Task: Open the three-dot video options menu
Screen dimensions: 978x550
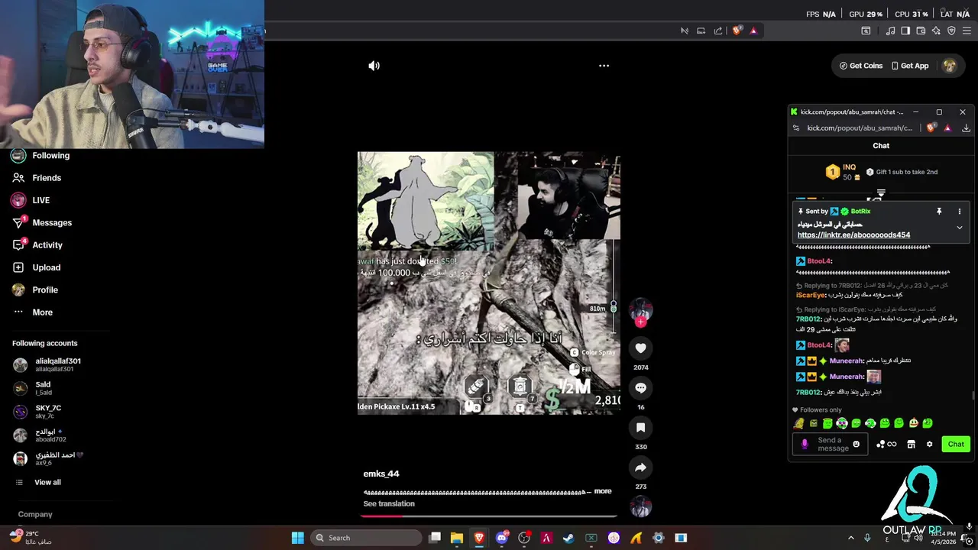Action: pyautogui.click(x=604, y=66)
